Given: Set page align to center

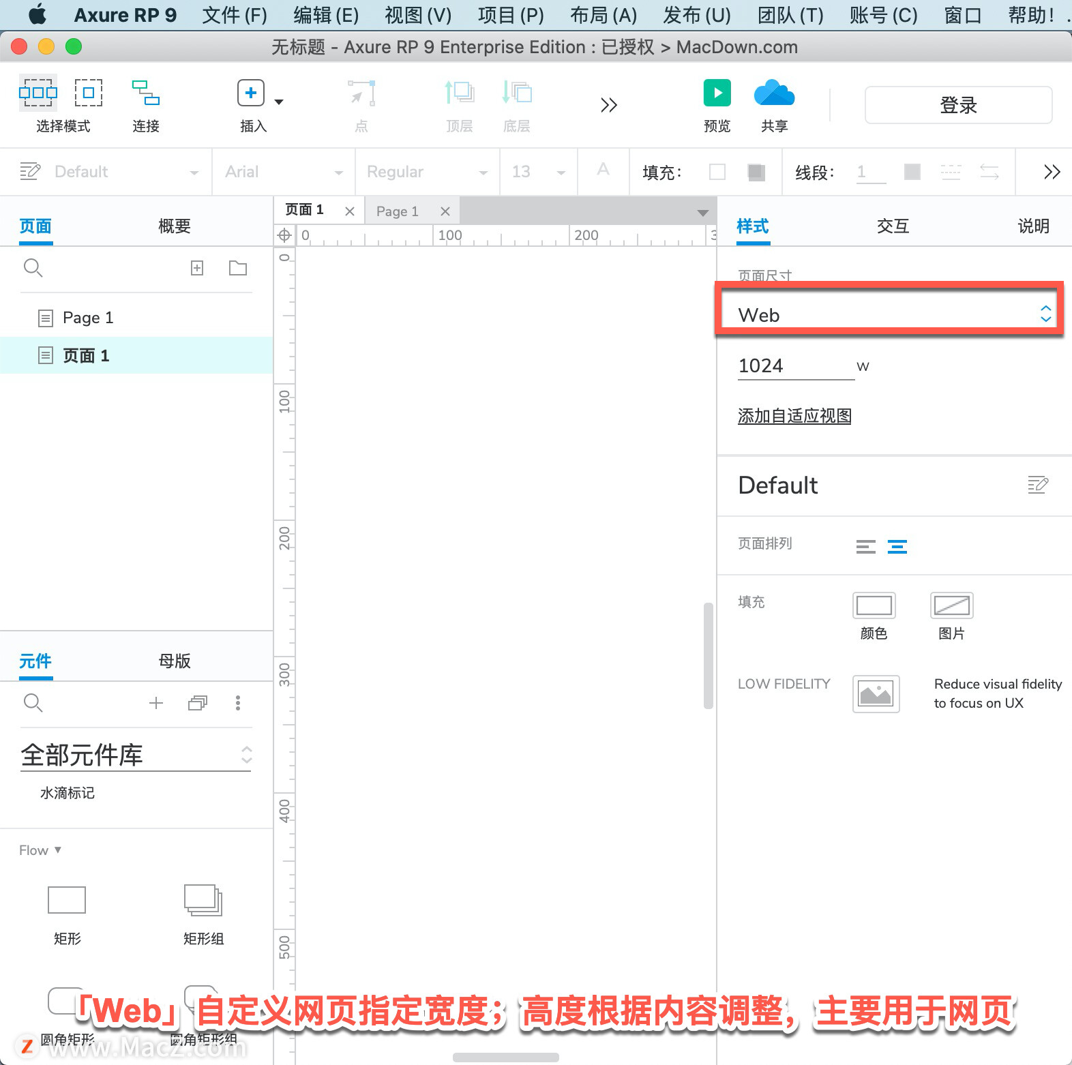Looking at the screenshot, I should pyautogui.click(x=897, y=546).
